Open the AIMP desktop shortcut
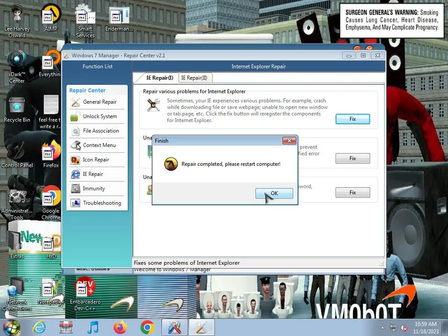448x336 pixels. pos(51,17)
